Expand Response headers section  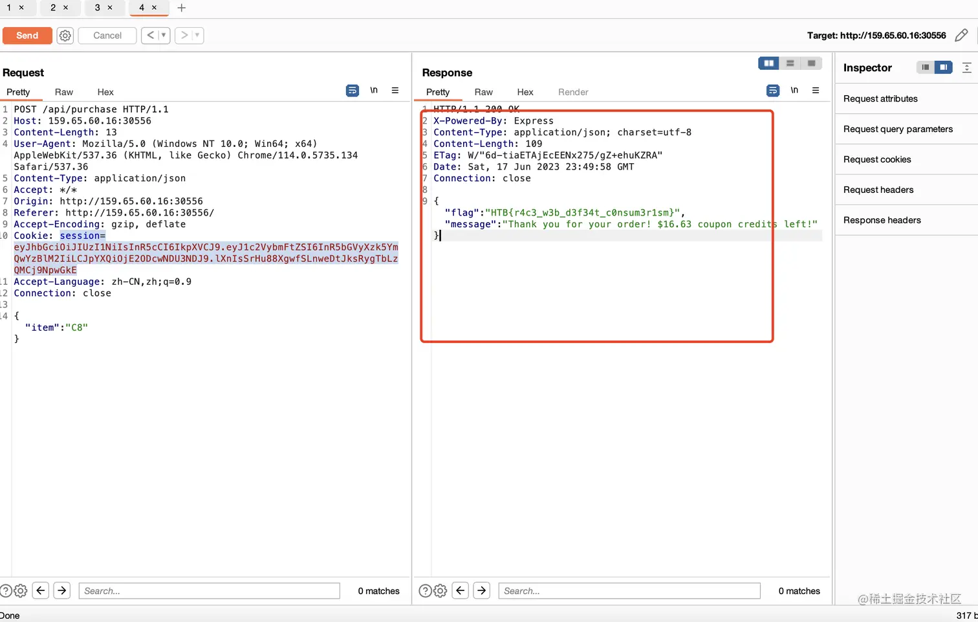click(x=906, y=221)
